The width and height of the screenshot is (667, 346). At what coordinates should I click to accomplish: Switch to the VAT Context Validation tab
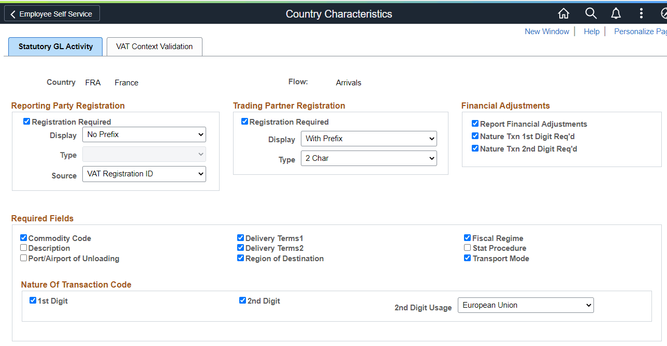[x=154, y=47]
